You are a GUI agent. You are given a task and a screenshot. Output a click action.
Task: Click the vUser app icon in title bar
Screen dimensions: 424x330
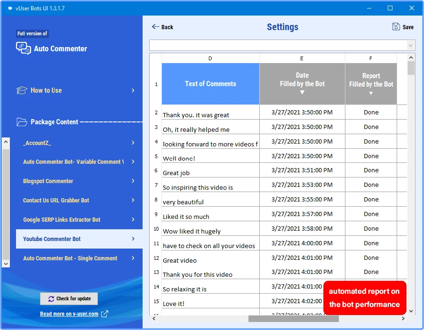pyautogui.click(x=10, y=8)
